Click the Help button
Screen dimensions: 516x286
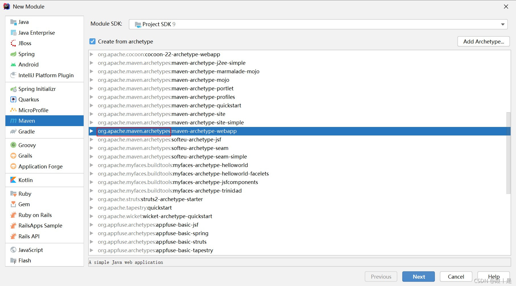(494, 277)
